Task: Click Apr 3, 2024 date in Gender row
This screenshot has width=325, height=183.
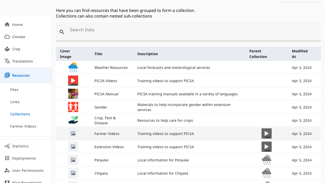Action: click(302, 107)
